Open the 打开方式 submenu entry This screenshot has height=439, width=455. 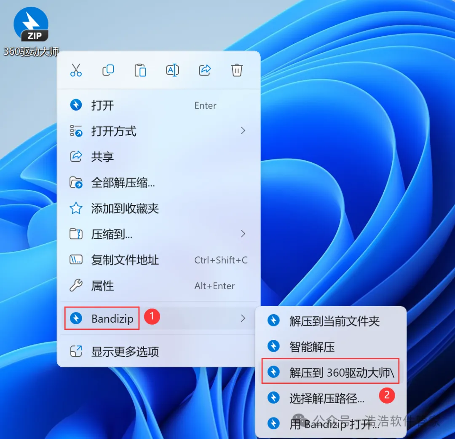(158, 131)
